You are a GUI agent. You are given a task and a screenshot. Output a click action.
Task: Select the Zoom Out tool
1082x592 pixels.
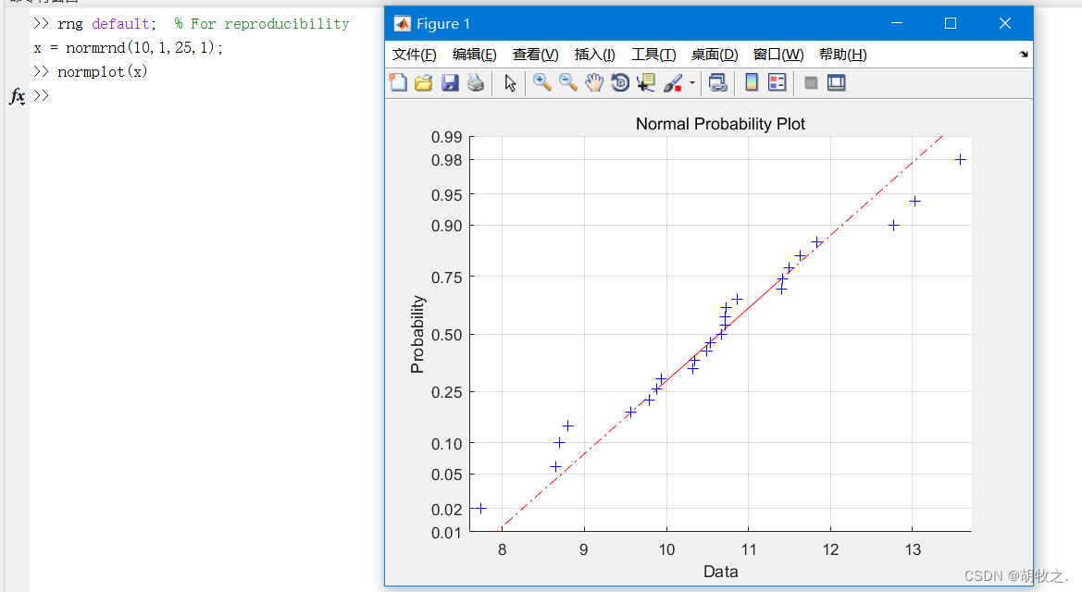(x=567, y=82)
